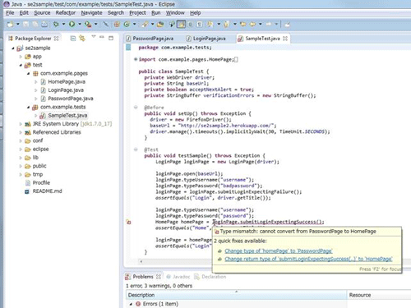Expand the Referenced Libraries node
Image resolution: width=411 pixels, height=308 pixels.
pyautogui.click(x=21, y=132)
